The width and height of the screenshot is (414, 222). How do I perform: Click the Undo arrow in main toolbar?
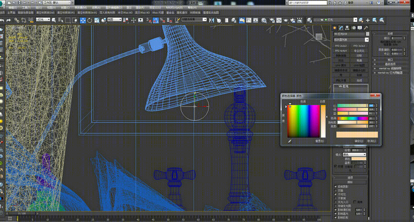point(2,20)
